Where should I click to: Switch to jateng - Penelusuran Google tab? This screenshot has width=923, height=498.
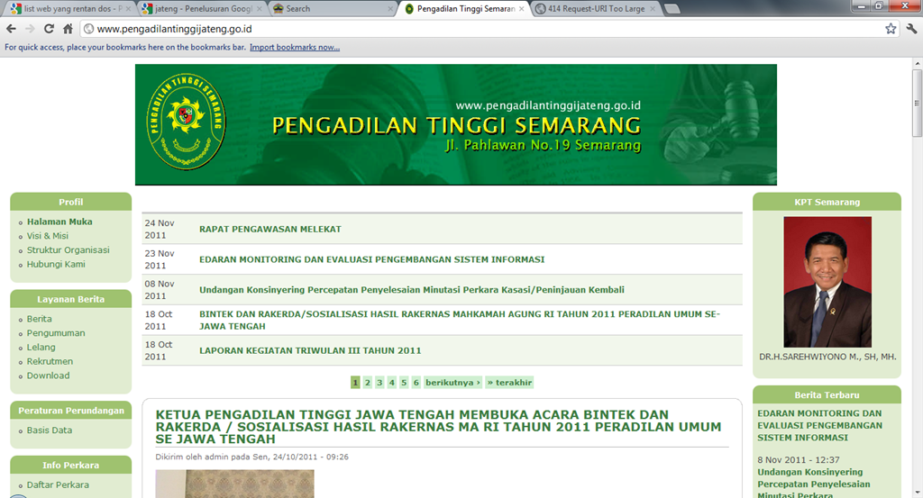pos(201,9)
